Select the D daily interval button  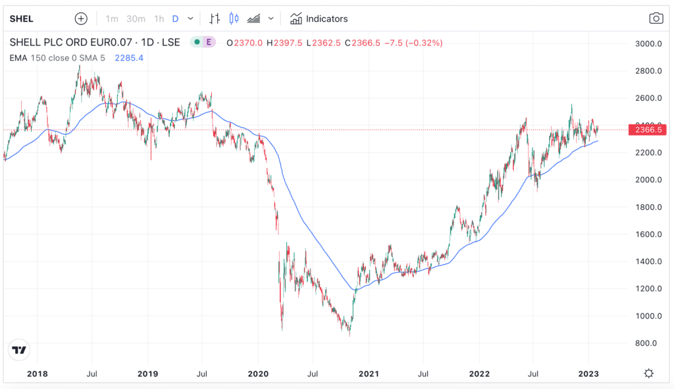click(x=176, y=18)
